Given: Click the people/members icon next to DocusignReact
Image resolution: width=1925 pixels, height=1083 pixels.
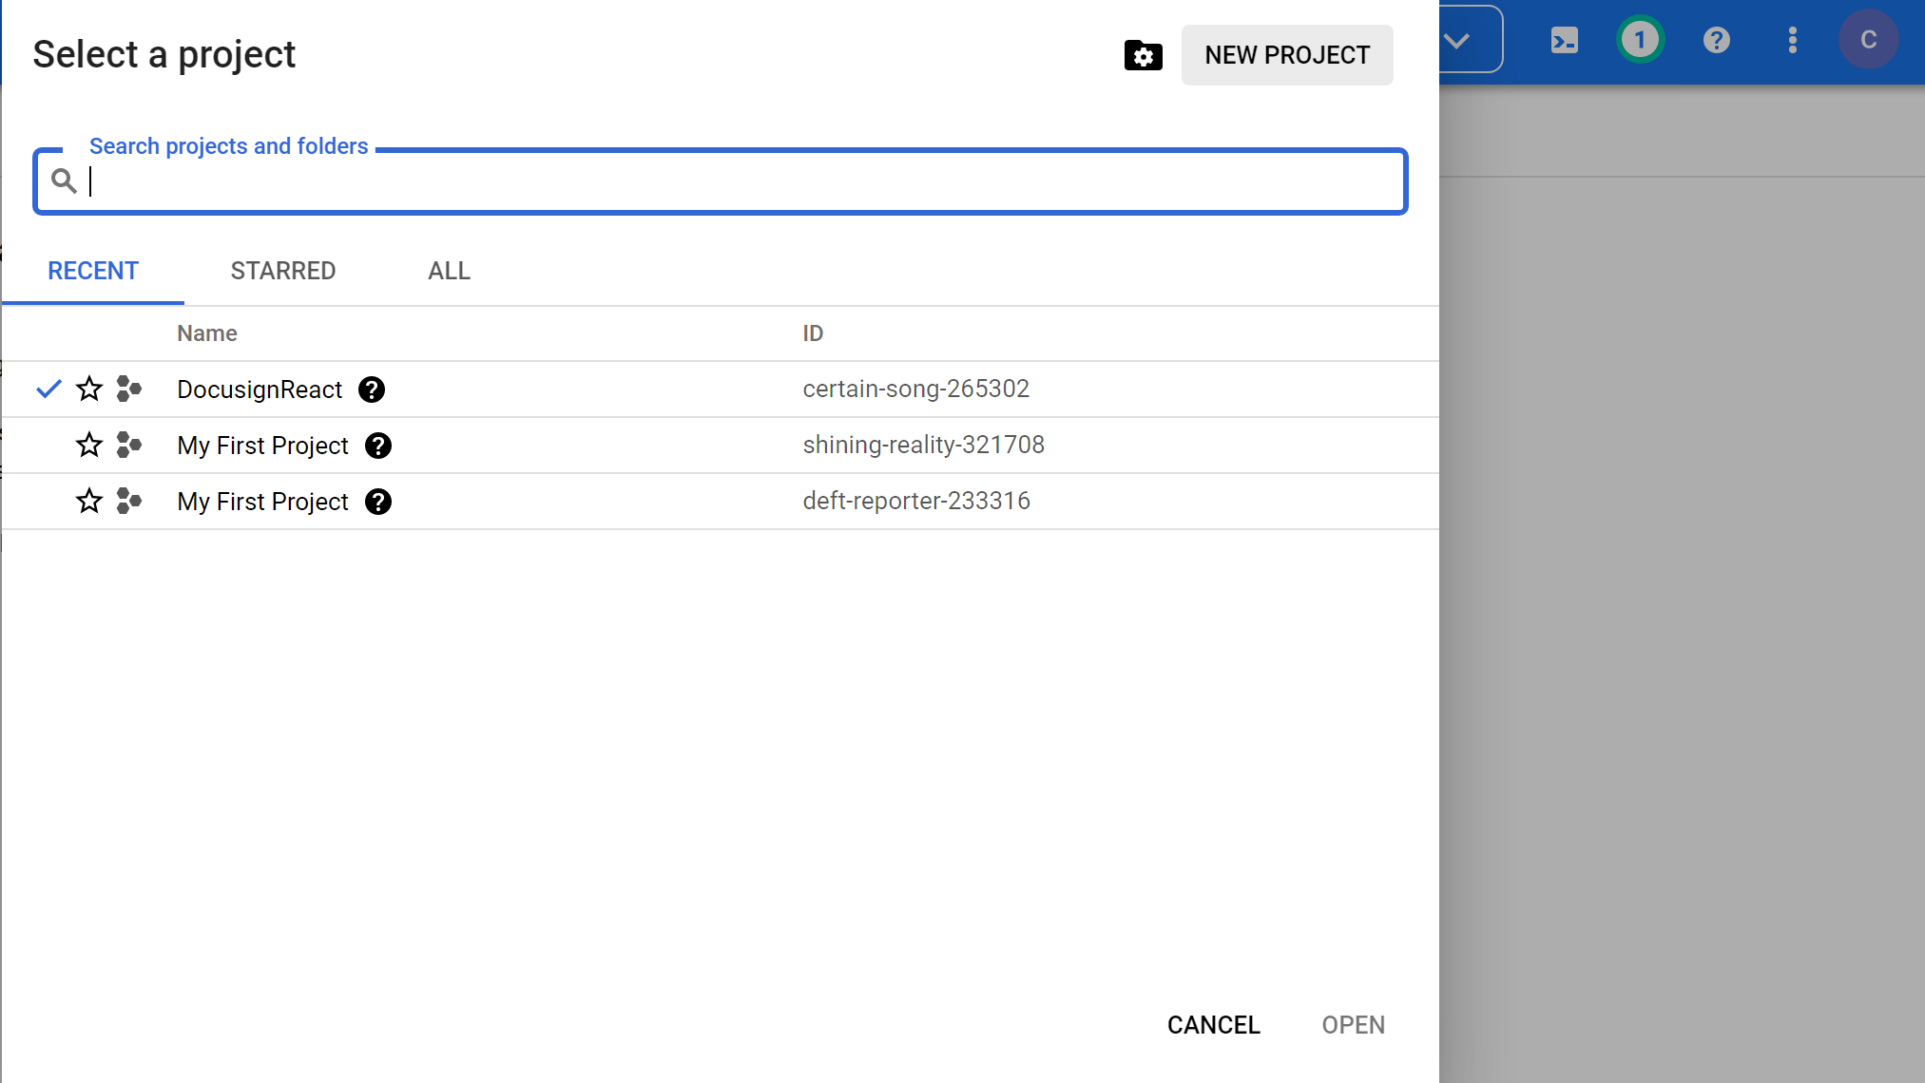Looking at the screenshot, I should click(x=129, y=389).
